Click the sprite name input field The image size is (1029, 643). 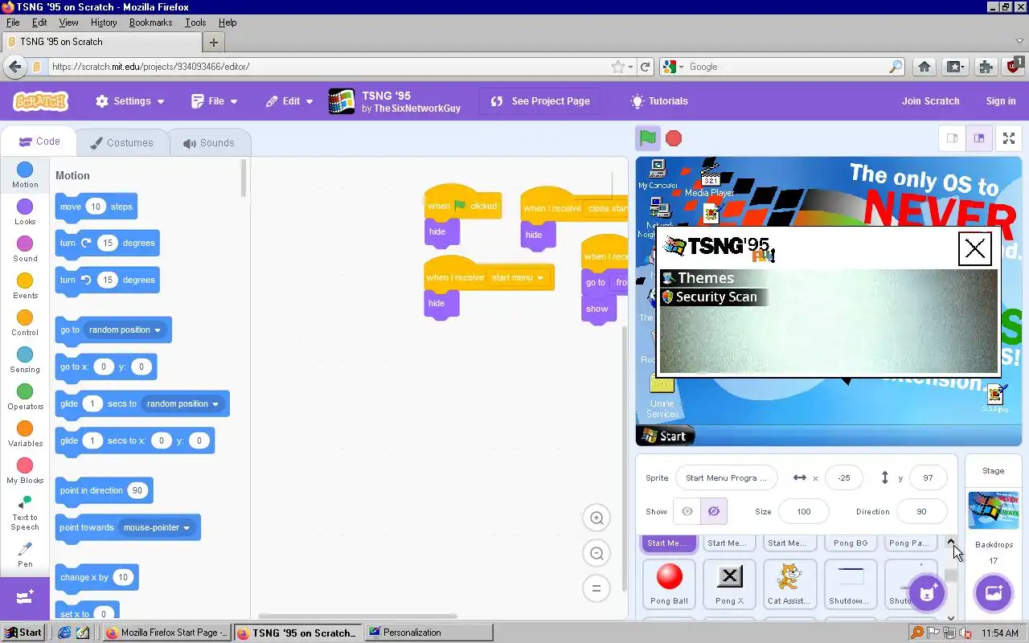coord(727,477)
